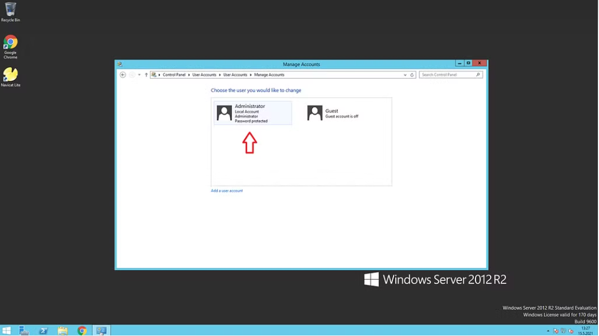This screenshot has height=336, width=599.
Task: Open the Recycle Bin desktop icon
Action: click(10, 12)
